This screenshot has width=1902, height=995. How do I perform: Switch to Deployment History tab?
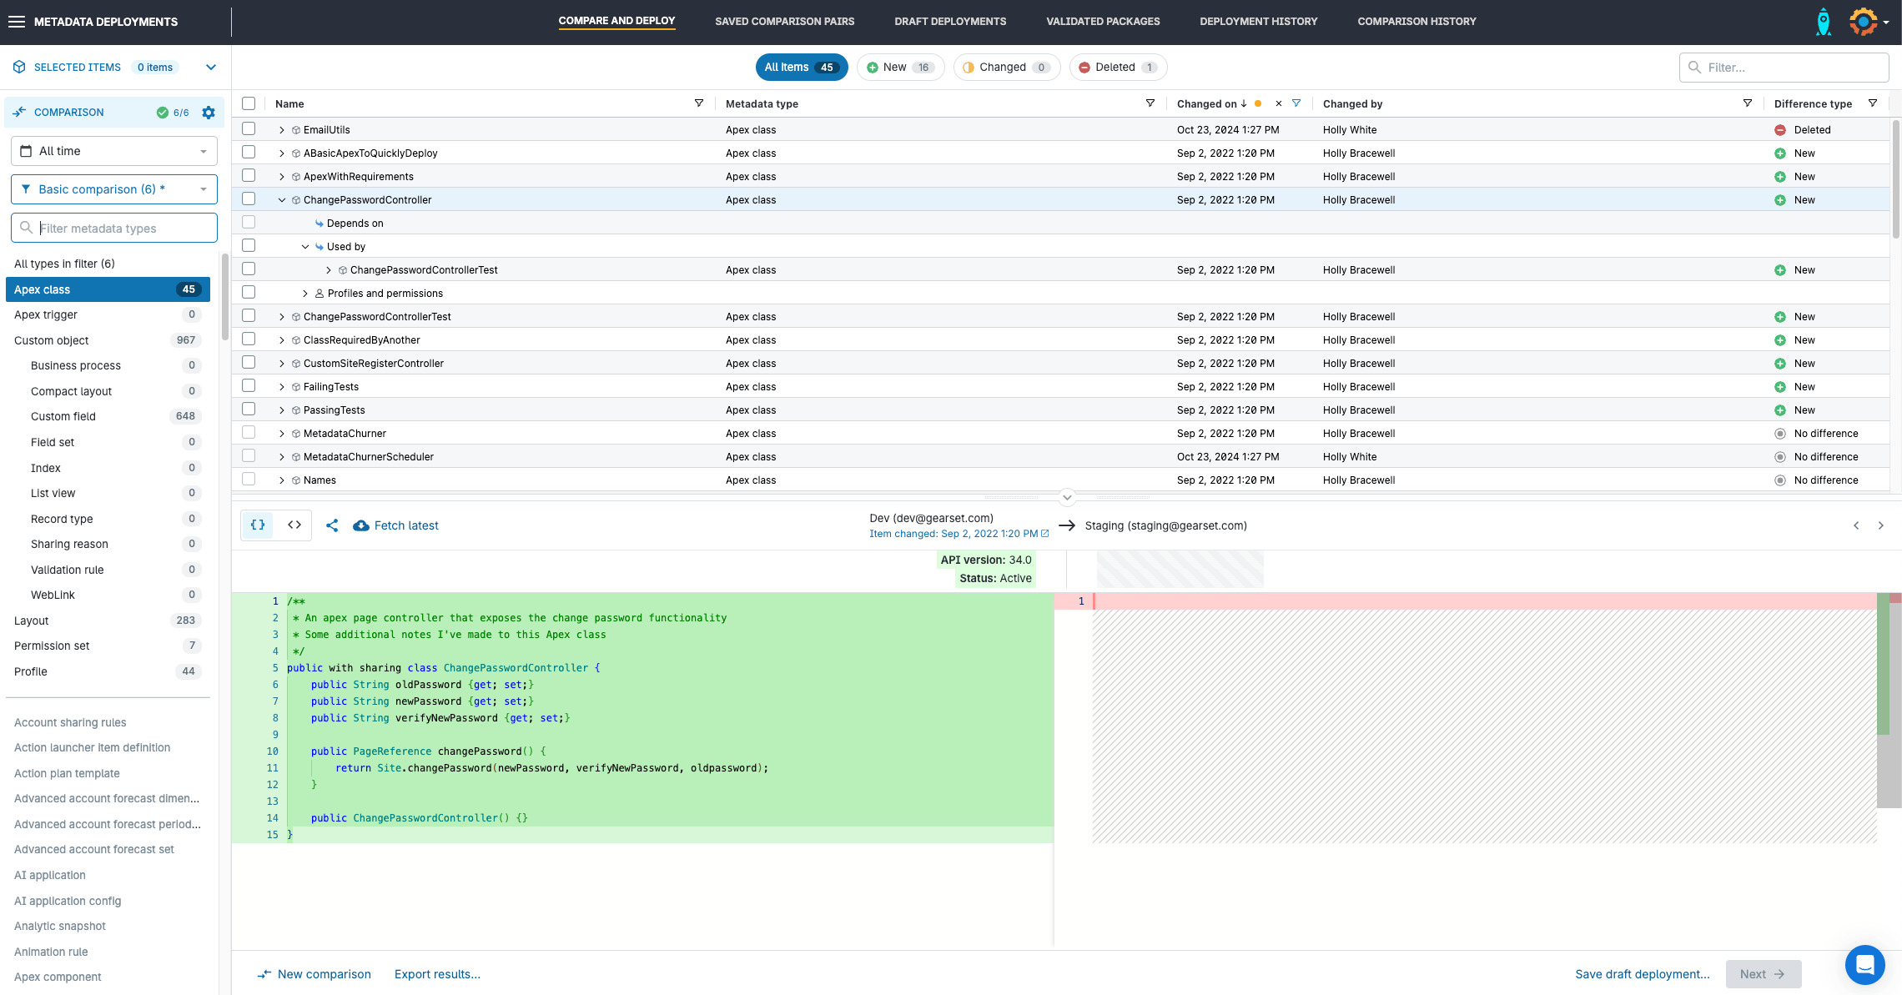click(1258, 22)
